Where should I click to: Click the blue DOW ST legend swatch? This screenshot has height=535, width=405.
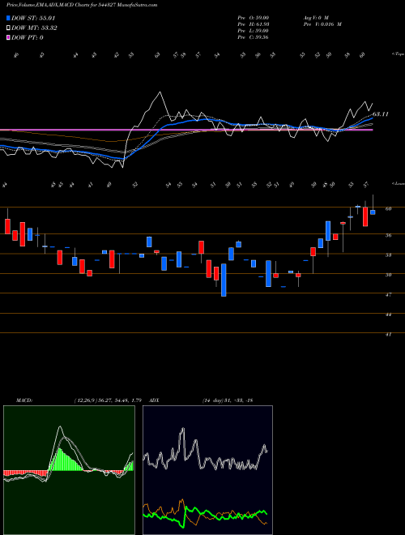point(9,18)
